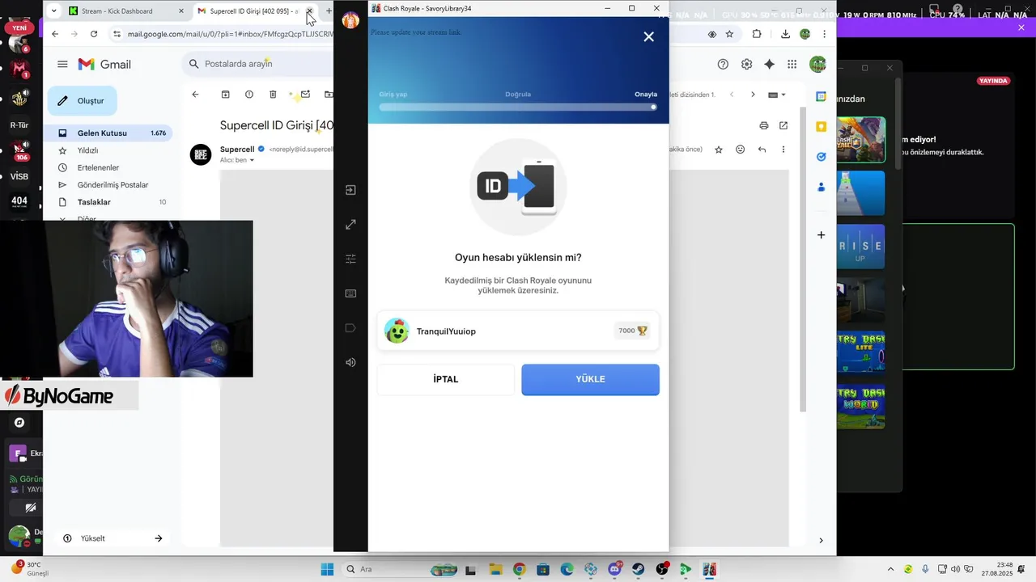Open Chrome tab search dropdown arrow
Screen dimensions: 1036x582
pos(53,11)
